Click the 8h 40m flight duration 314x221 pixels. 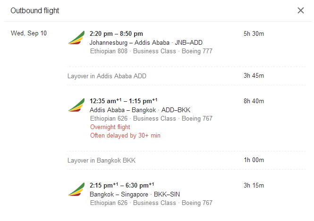(x=254, y=101)
